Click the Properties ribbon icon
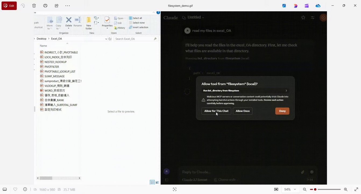This screenshot has width=361, height=194. [107, 22]
